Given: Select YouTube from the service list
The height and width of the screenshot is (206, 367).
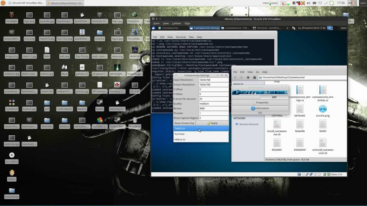Looking at the screenshot, I should [201, 134].
